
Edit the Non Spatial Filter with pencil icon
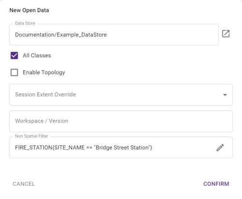220,148
